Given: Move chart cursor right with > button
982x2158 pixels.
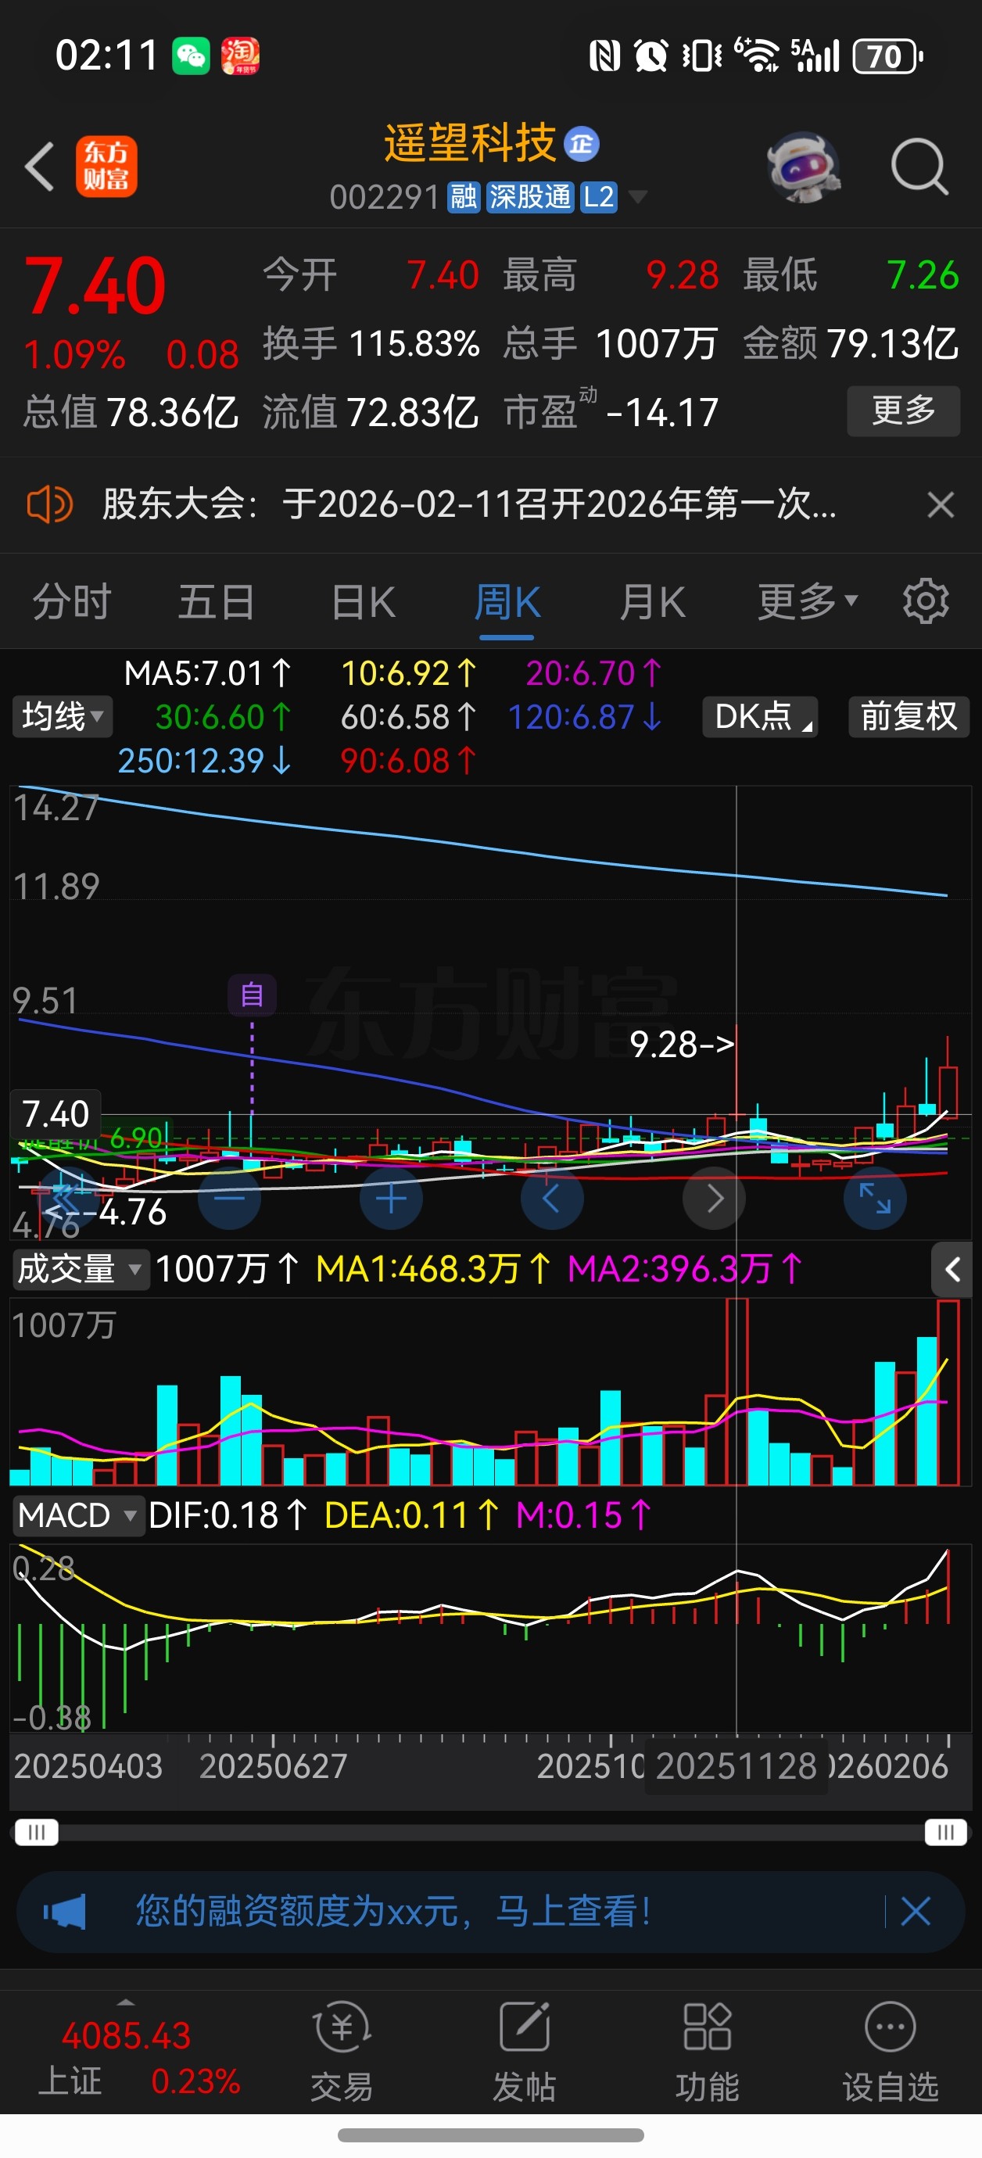Looking at the screenshot, I should pyautogui.click(x=714, y=1199).
